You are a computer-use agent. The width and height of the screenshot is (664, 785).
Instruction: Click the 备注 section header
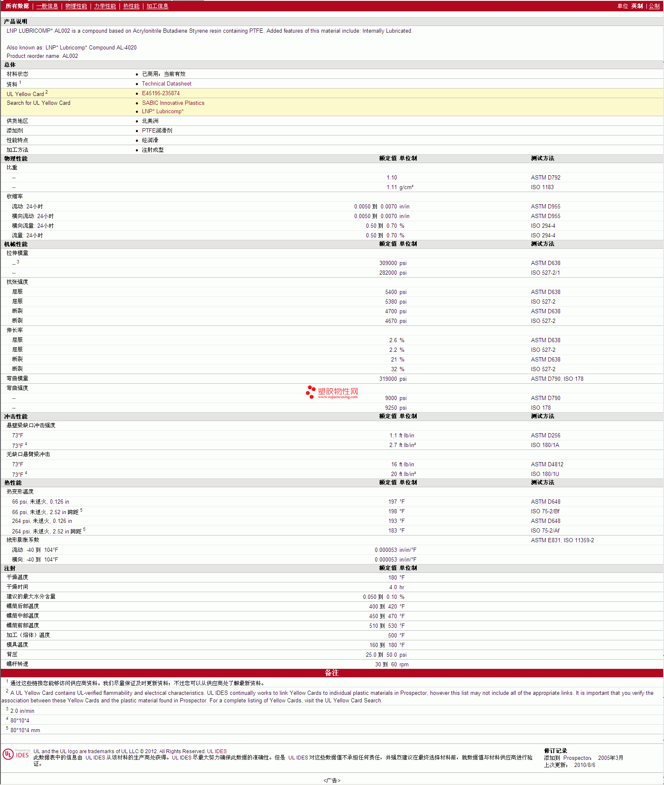tap(332, 673)
